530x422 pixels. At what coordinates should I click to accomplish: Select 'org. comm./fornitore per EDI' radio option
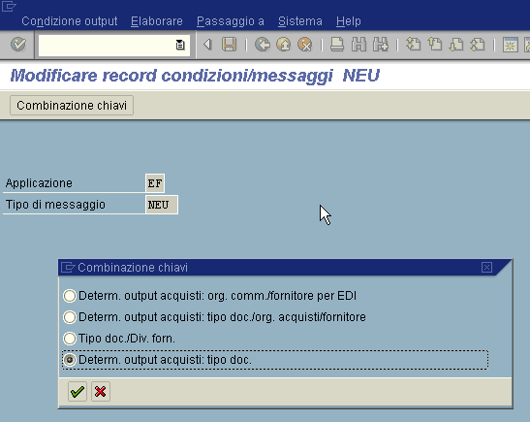coord(70,296)
